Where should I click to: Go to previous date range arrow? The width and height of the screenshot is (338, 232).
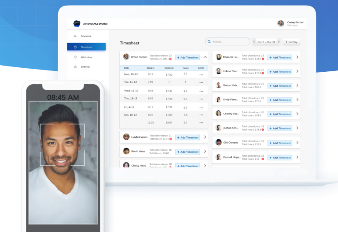click(x=254, y=42)
